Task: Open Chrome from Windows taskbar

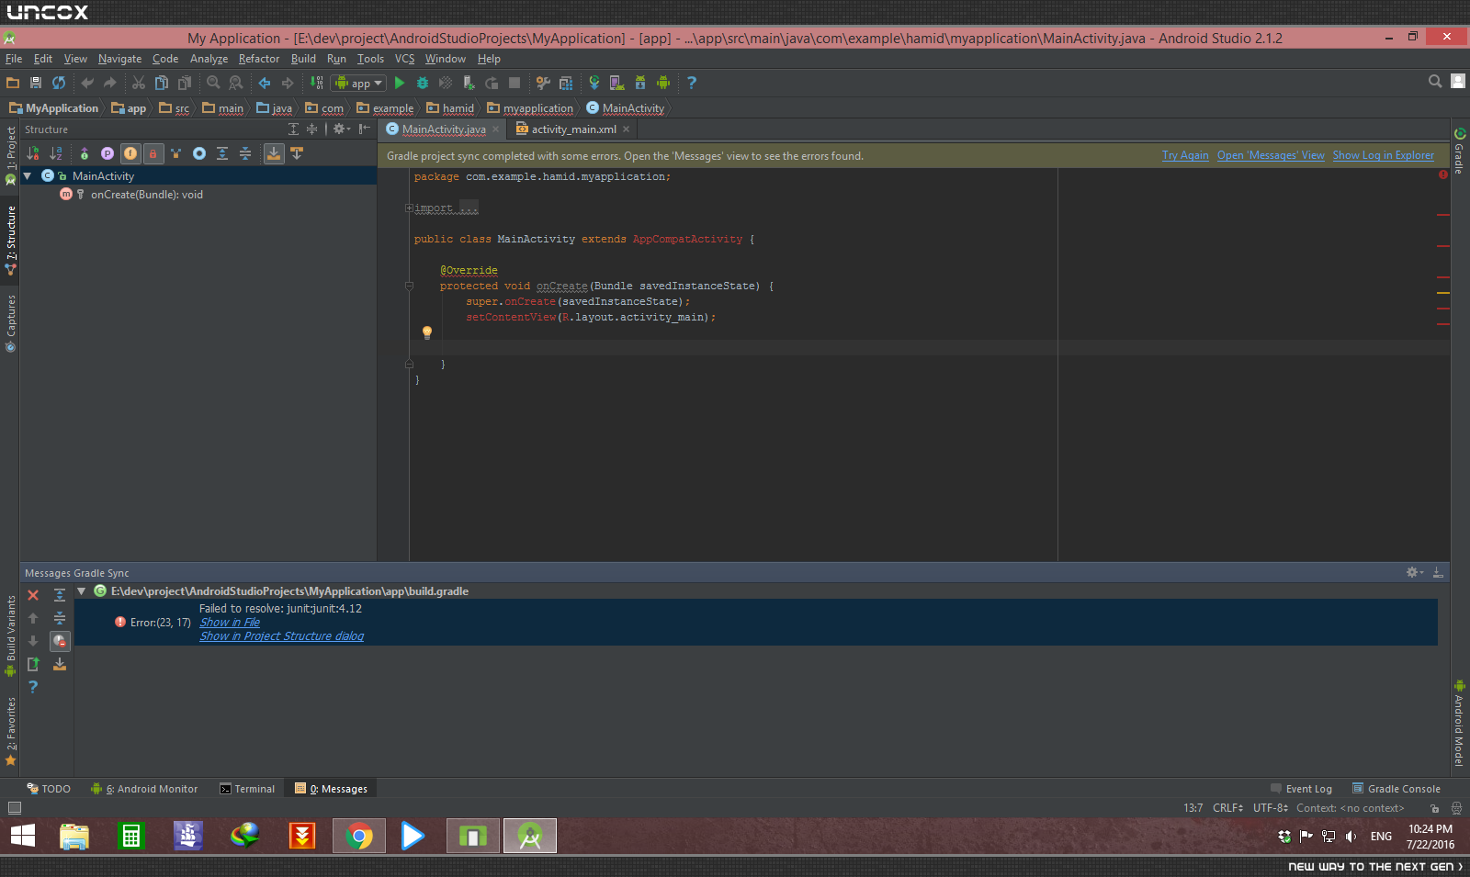Action: coord(359,836)
